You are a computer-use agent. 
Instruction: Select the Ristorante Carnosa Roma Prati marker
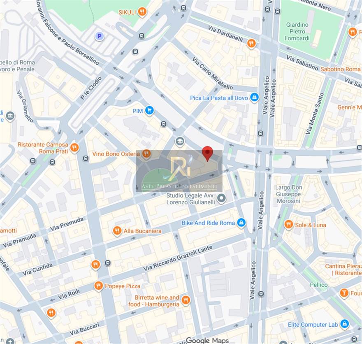pos(74,148)
